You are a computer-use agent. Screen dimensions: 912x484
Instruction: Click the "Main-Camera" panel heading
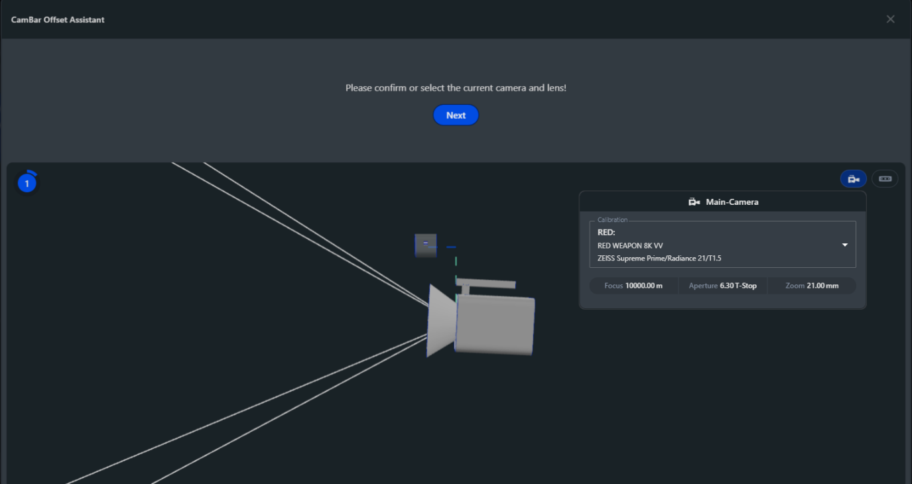732,202
